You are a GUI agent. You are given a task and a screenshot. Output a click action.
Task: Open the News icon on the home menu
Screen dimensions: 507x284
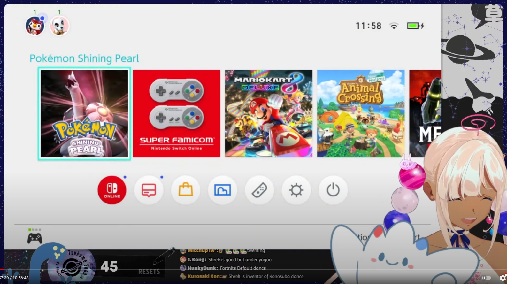[149, 190]
